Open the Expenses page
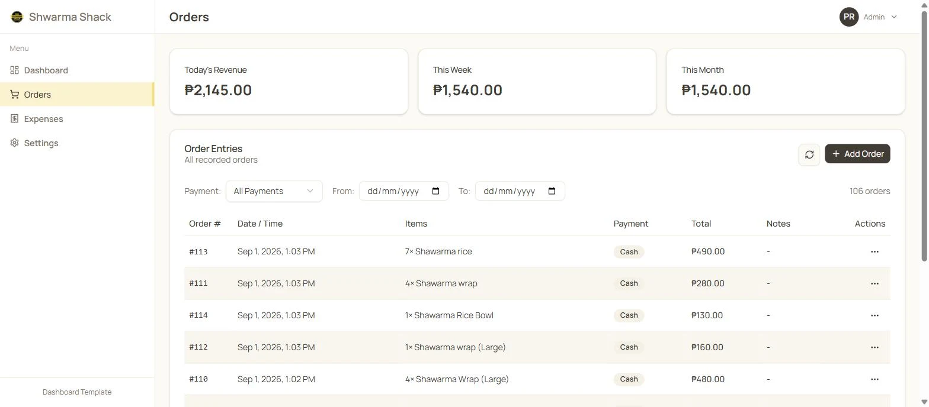Screen dimensions: 929x407 (x=77, y=119)
